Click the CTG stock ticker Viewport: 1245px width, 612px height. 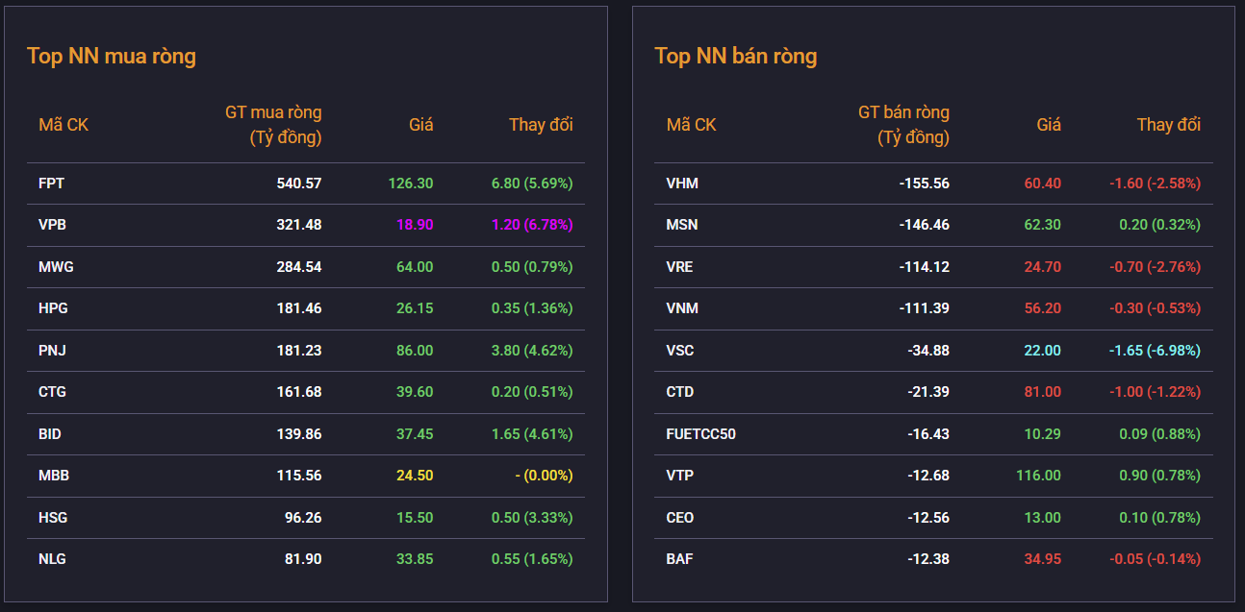click(52, 392)
